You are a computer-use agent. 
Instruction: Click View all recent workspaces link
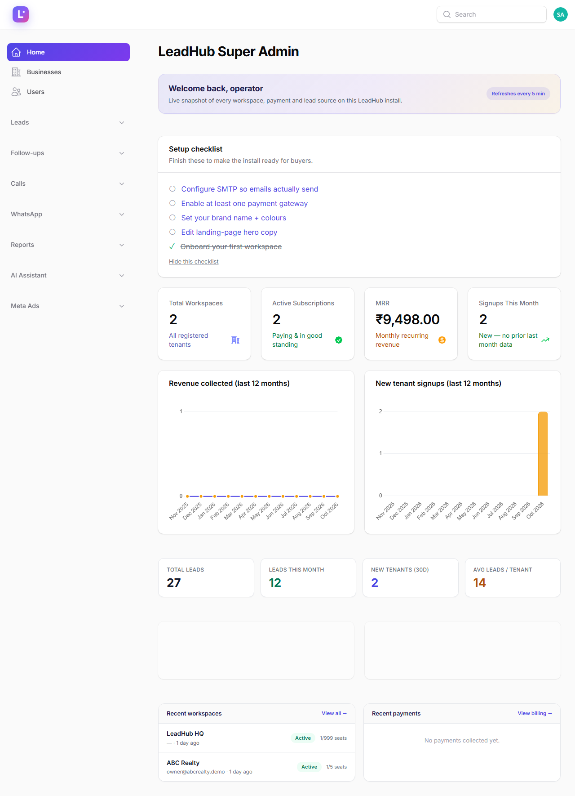point(334,713)
